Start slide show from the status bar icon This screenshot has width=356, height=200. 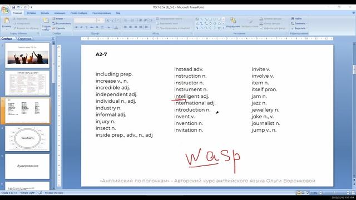click(307, 193)
